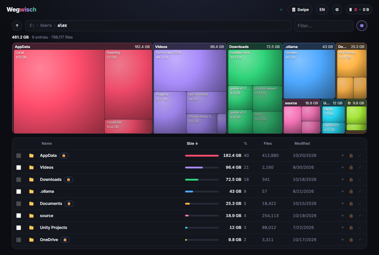Select the source row checkbox
The width and height of the screenshot is (379, 255).
19,216
